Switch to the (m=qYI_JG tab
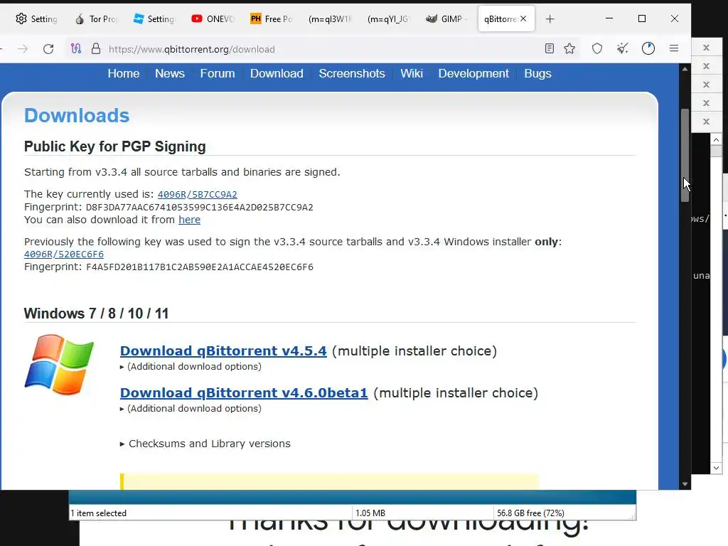 [x=389, y=19]
